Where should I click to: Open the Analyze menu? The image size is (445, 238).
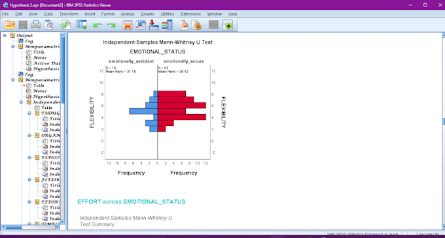click(x=128, y=14)
